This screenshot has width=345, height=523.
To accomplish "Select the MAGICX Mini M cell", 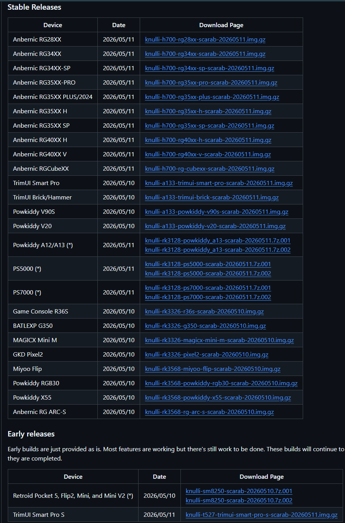I will (x=53, y=340).
